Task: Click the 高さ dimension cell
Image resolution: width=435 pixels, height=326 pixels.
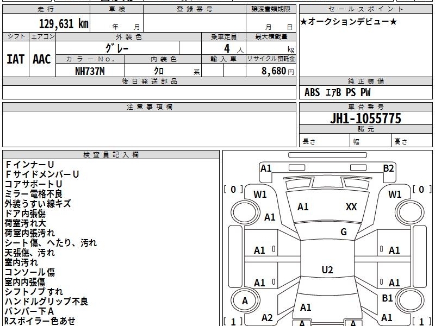Action: click(412, 141)
